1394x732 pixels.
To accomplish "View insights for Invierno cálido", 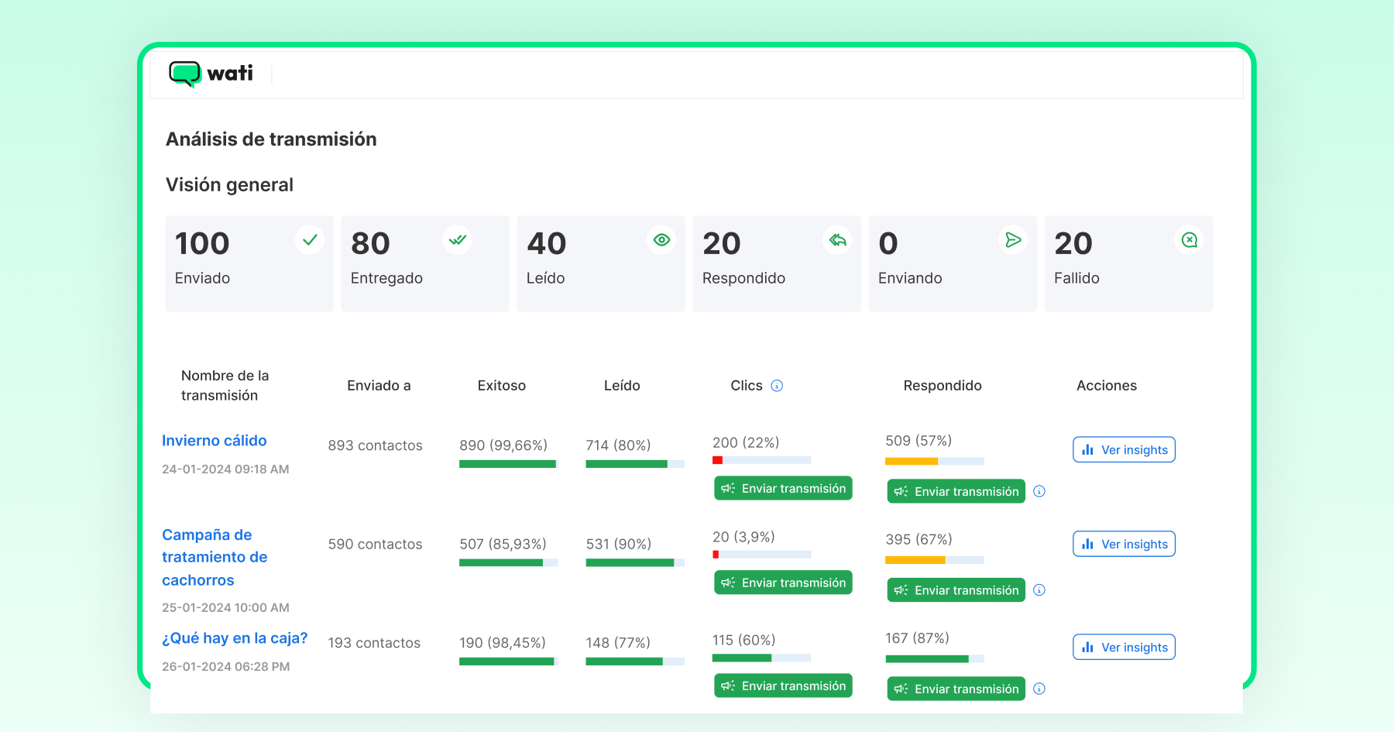I will tap(1124, 450).
